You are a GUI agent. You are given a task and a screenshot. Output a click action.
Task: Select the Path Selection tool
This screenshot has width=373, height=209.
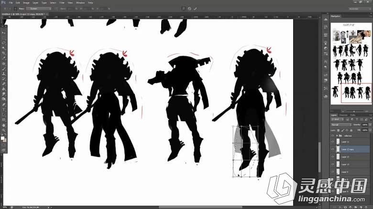point(3,115)
